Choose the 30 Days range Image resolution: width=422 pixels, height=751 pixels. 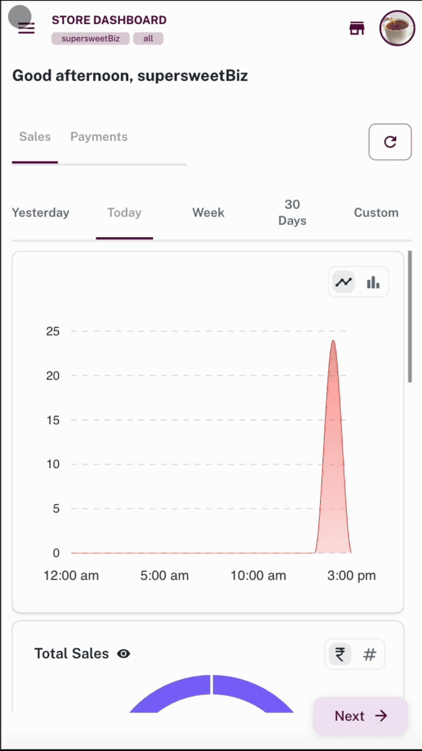tap(292, 212)
